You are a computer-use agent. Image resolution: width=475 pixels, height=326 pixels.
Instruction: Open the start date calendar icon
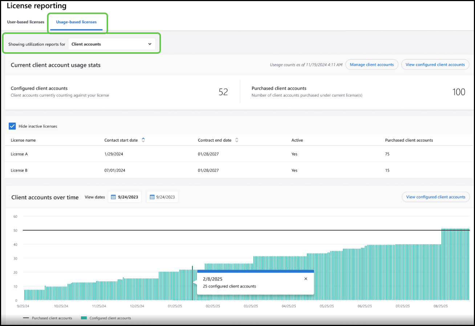[x=113, y=197]
